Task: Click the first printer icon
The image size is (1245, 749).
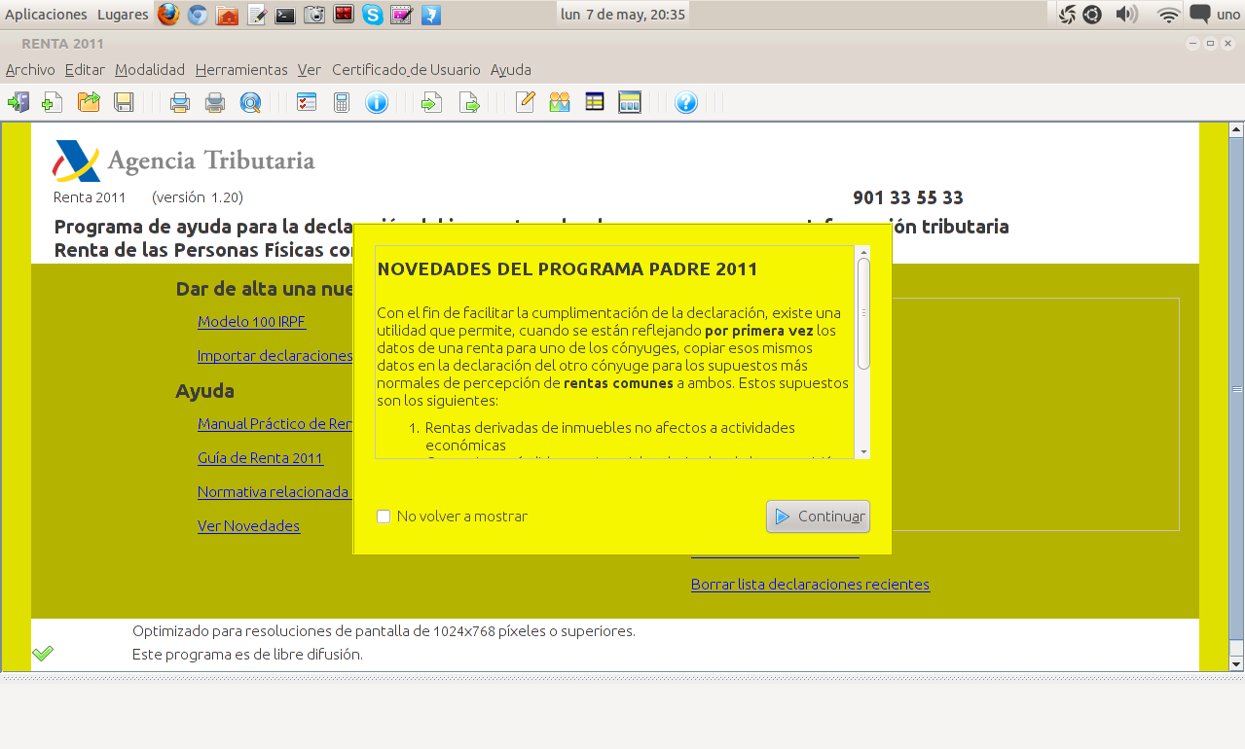Action: click(180, 102)
